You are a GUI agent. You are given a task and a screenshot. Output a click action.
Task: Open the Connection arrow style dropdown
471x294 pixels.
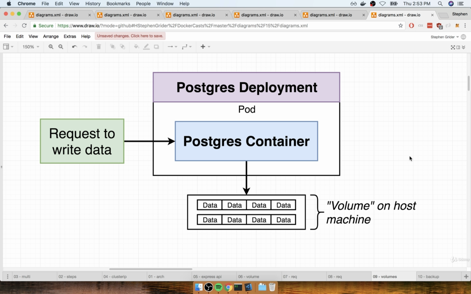[172, 47]
